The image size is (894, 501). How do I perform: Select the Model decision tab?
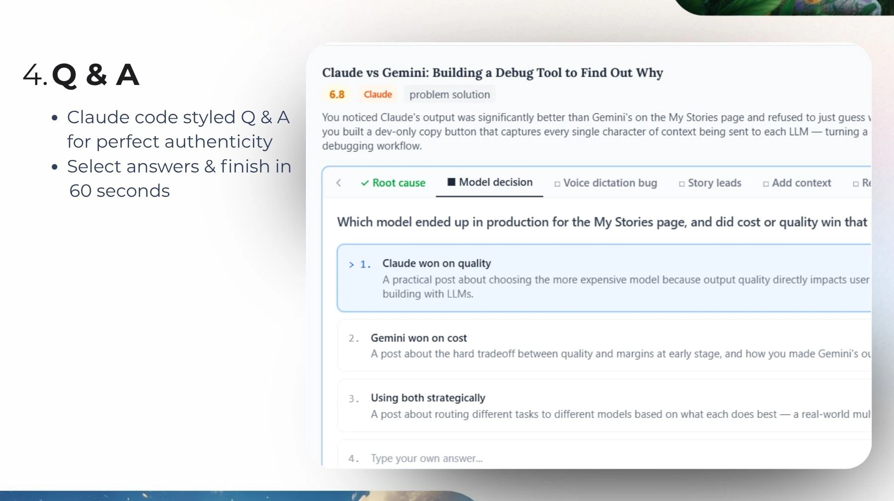pyautogui.click(x=489, y=182)
